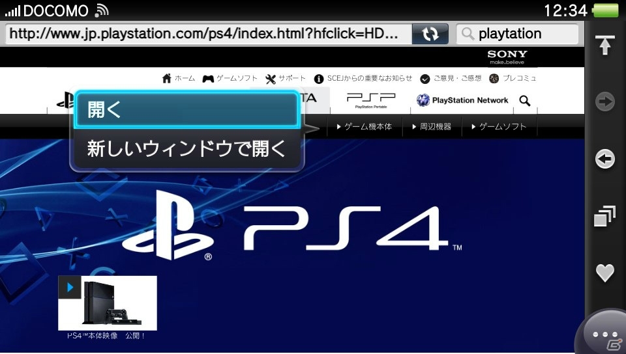Tap the battery indicator in status bar
Viewport: 626px width, 354px height.
pos(606,11)
